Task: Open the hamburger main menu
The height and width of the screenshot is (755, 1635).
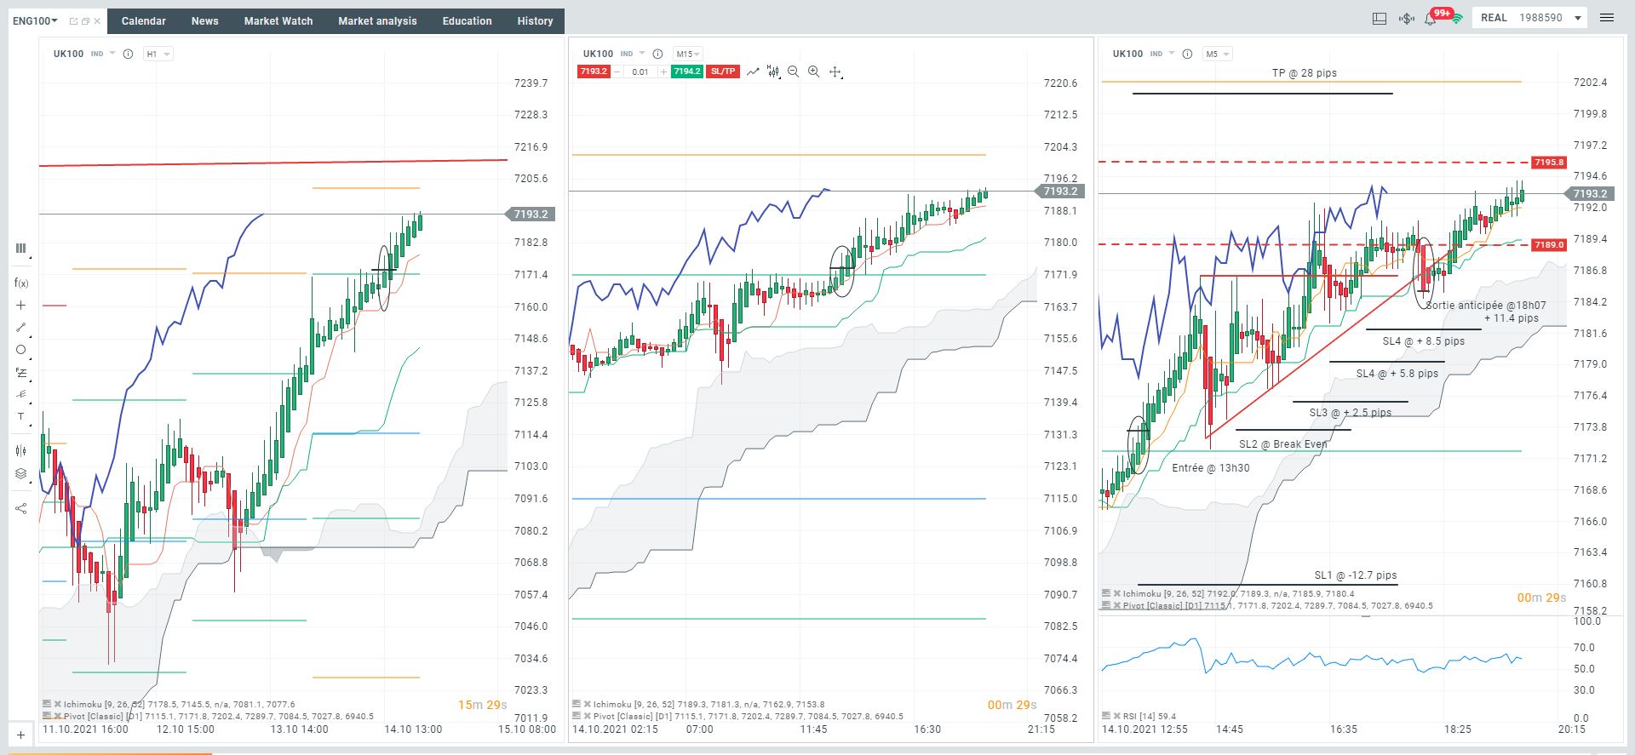Action: (1607, 18)
